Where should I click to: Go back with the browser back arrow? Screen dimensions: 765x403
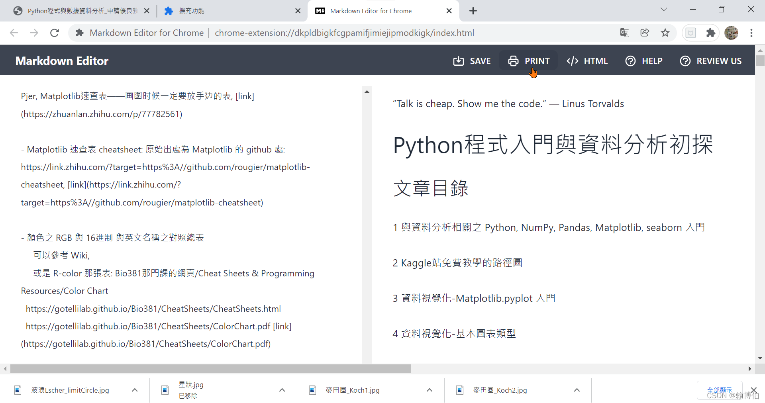14,33
